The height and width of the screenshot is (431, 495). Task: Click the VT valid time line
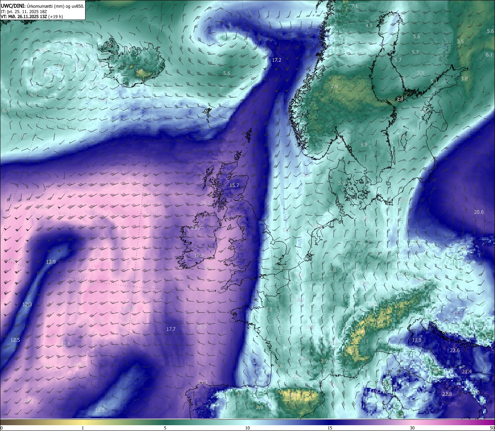coord(32,17)
